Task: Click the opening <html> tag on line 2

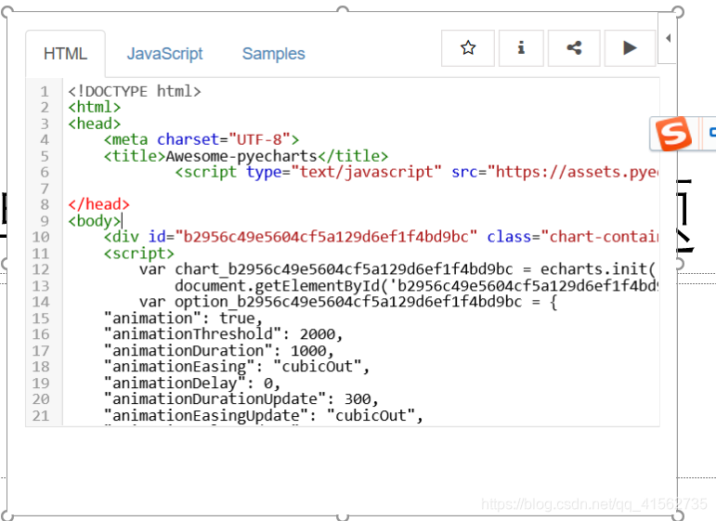Action: coord(94,108)
